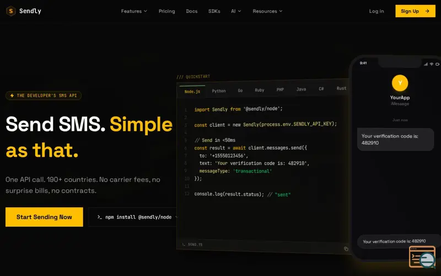Switch to the C# code tab
441x276 pixels.
[x=321, y=89]
